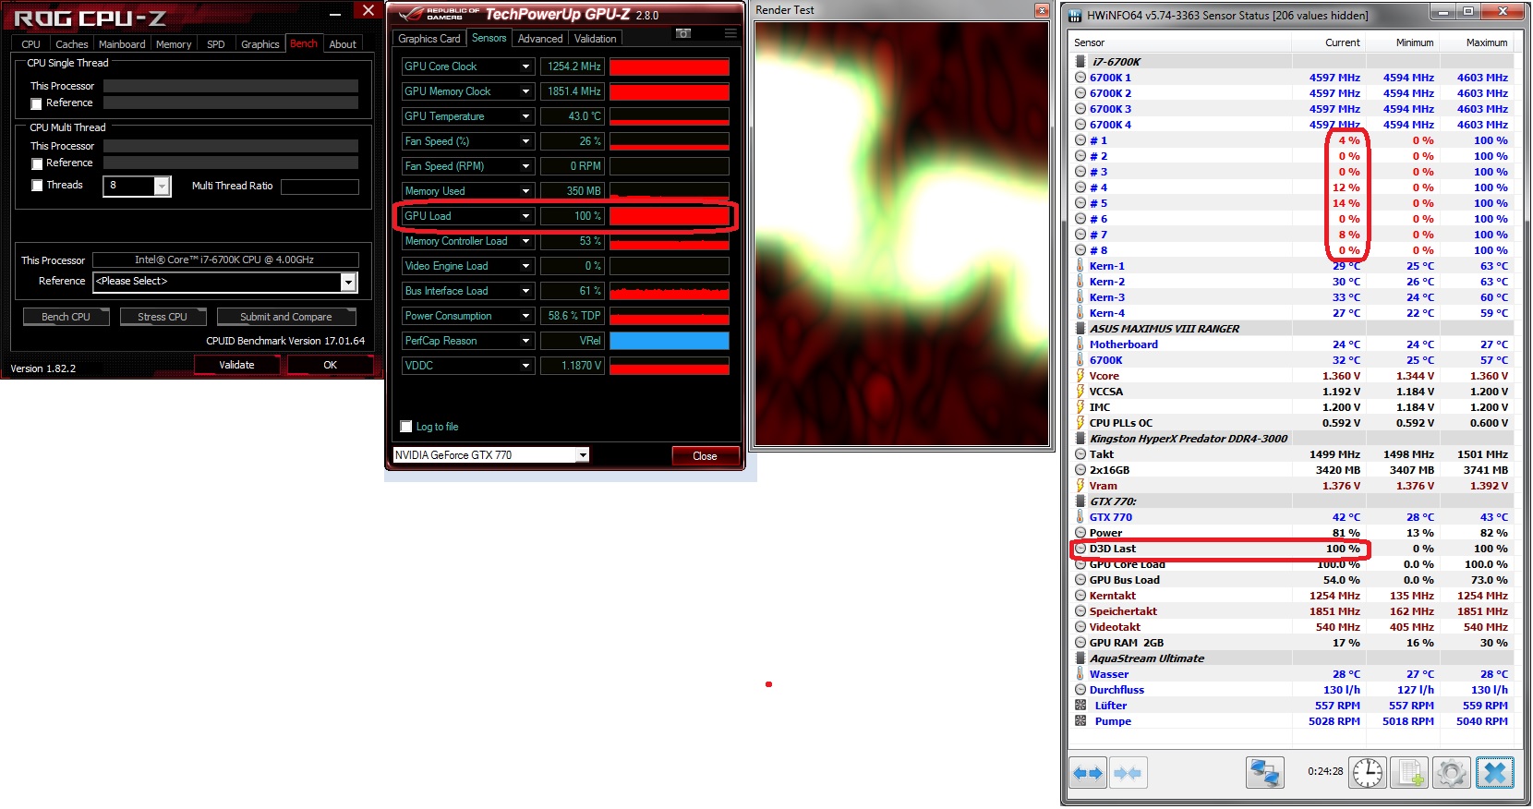
Task: Switch to the Mainboard tab in CPU-Z
Action: pos(122,44)
